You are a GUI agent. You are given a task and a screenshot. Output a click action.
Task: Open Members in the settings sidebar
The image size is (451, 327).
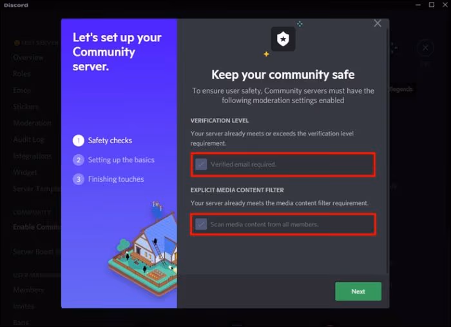pyautogui.click(x=28, y=290)
